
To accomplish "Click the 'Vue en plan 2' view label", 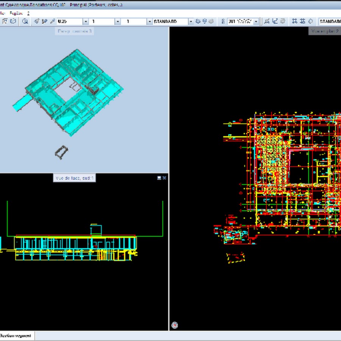I will pos(324,31).
